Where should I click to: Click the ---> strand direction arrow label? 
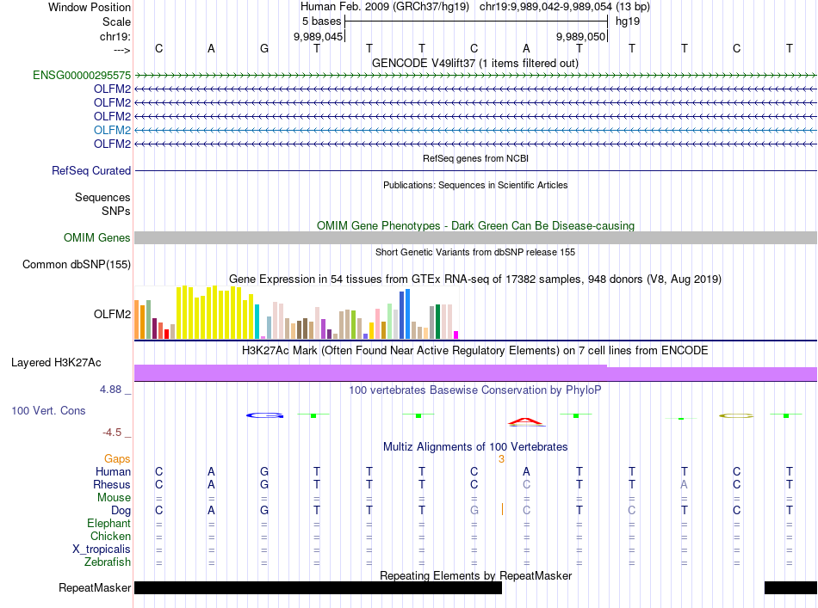[x=122, y=50]
